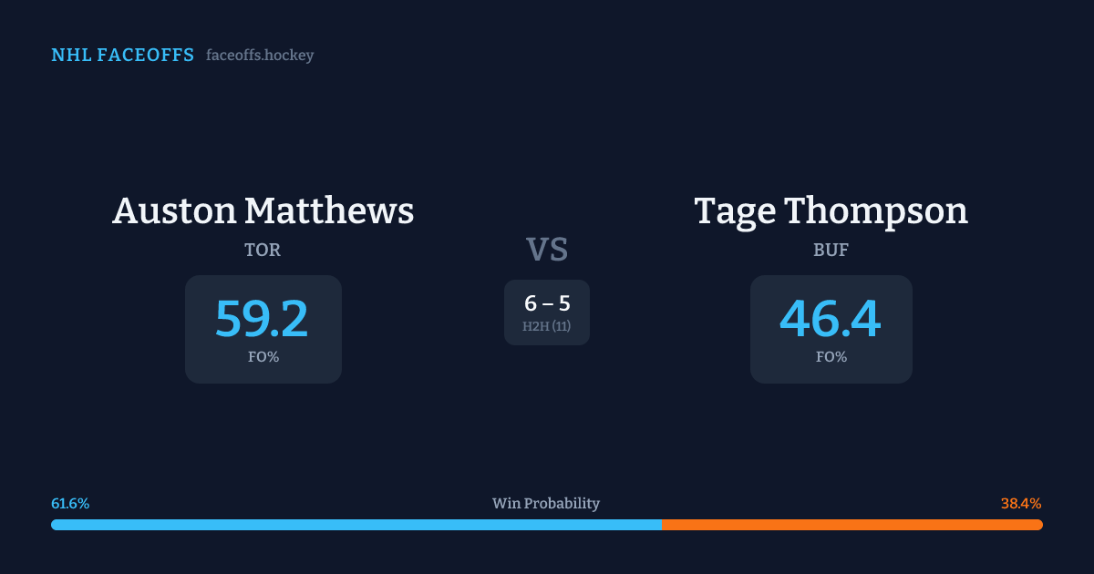This screenshot has height=574, width=1094.
Task: Click the 61.6% win probability value
Action: tap(70, 504)
